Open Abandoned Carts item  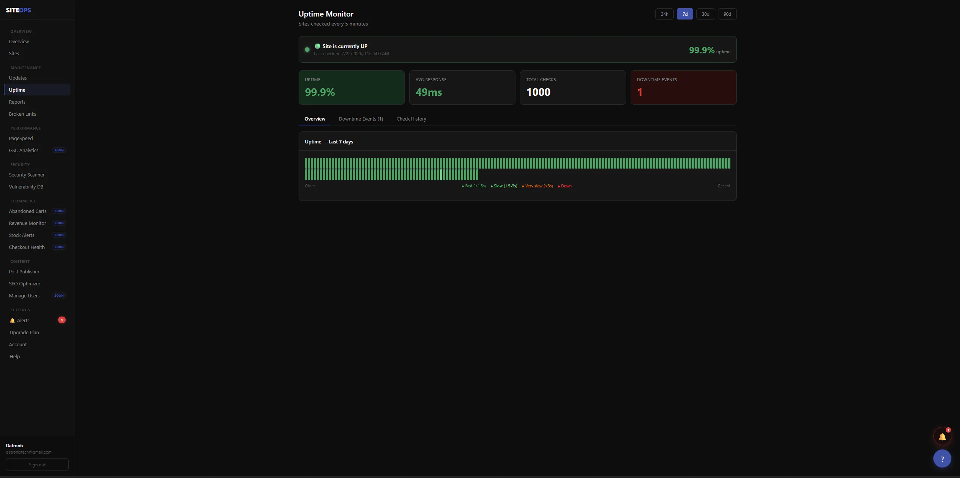(x=37, y=211)
